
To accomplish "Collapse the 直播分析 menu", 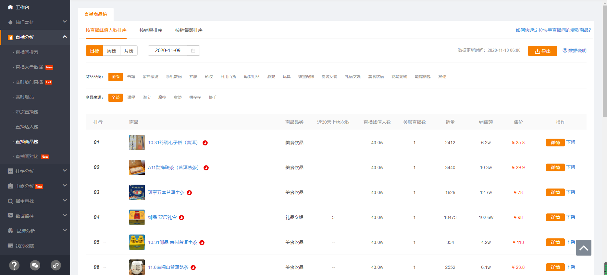I will click(x=65, y=37).
